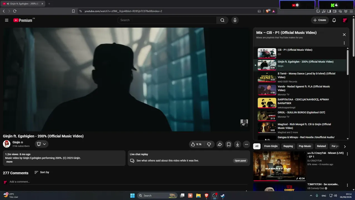Open the Windows Start menu

tap(133, 196)
